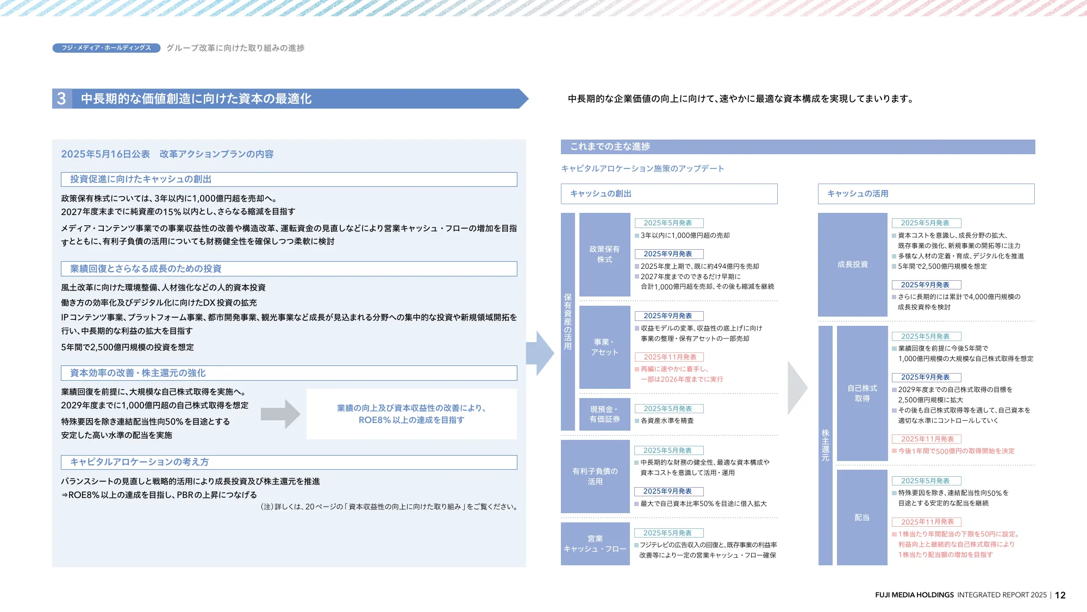Click bullet 各資産水準を精査
The width and height of the screenshot is (1087, 612).
664,421
